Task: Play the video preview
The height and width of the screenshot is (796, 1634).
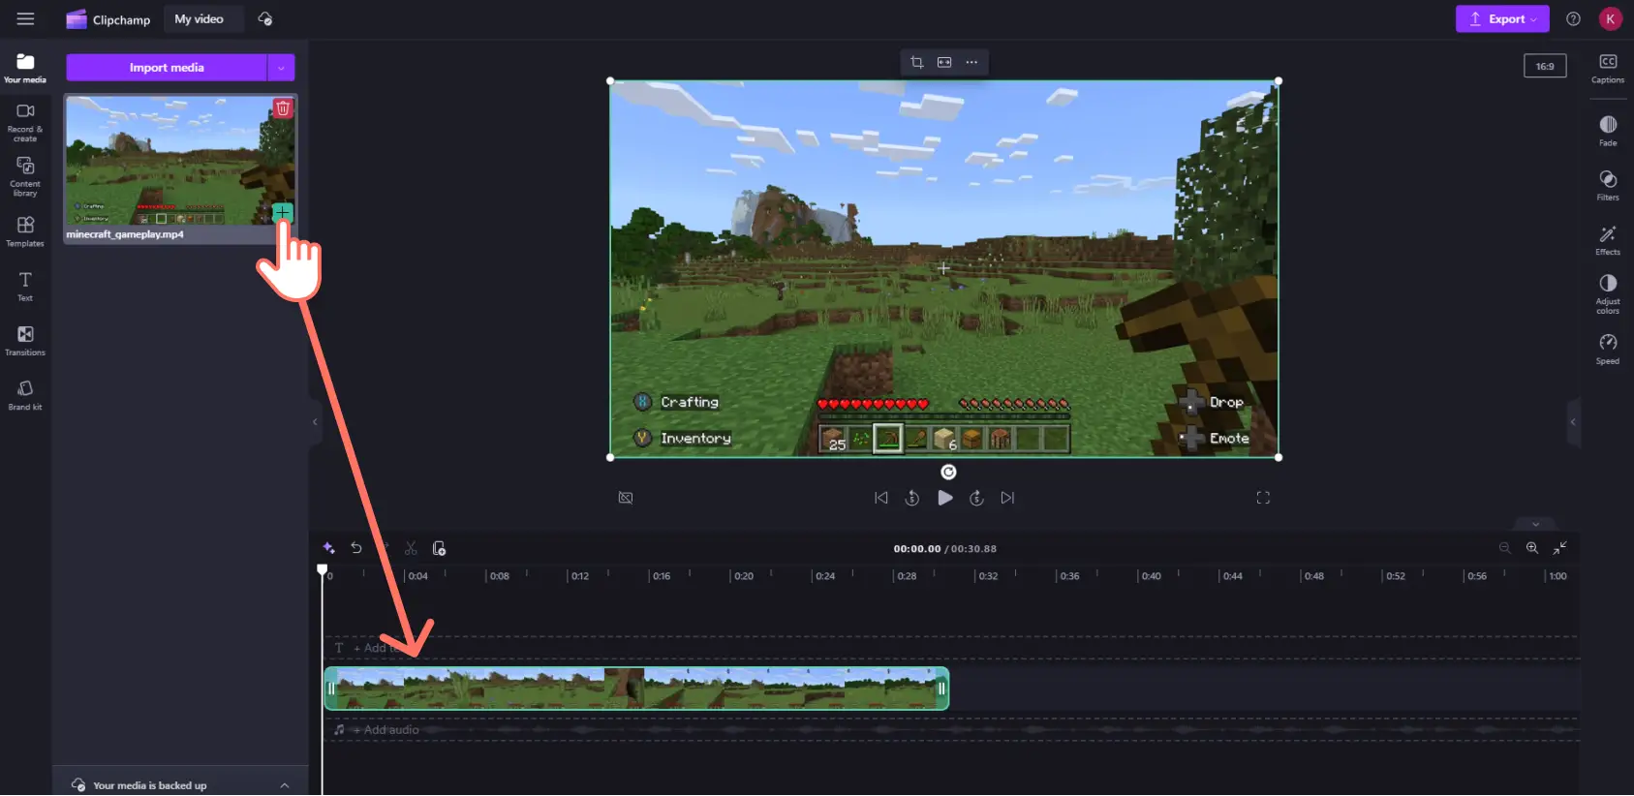Action: 945,498
